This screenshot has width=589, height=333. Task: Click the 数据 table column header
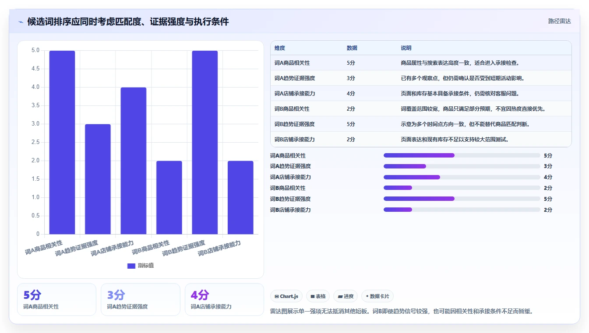click(352, 48)
